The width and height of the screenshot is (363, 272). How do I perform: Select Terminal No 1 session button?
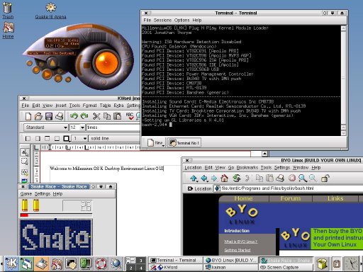pos(184,143)
